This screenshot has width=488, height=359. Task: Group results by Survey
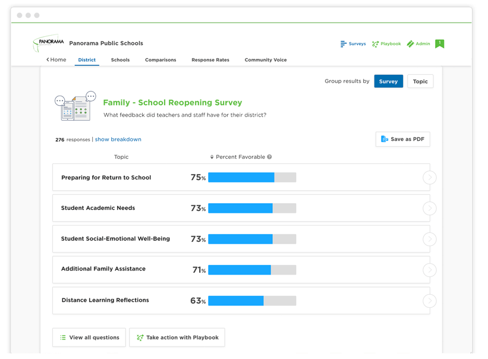[388, 81]
